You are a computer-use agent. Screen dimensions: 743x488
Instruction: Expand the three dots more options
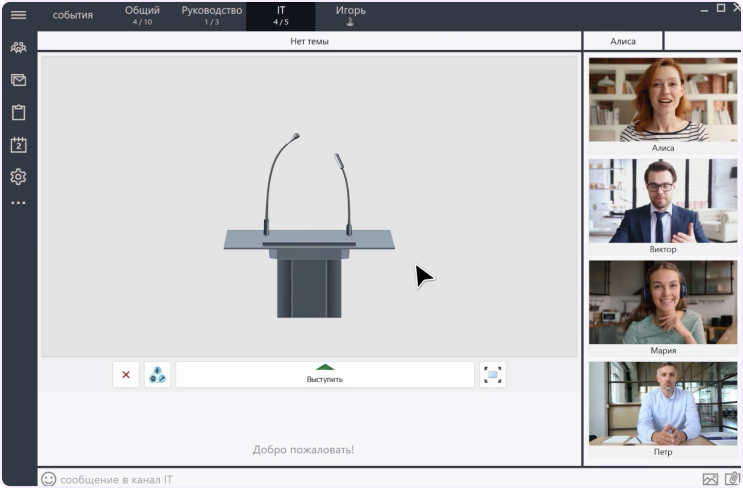(19, 203)
